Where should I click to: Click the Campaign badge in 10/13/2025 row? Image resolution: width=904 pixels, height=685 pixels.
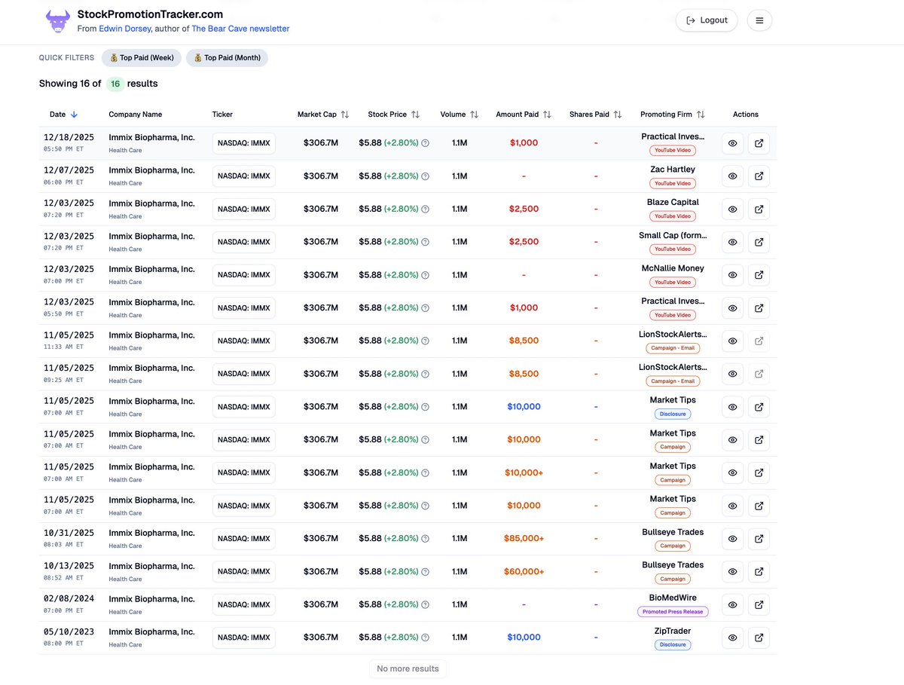pyautogui.click(x=673, y=579)
